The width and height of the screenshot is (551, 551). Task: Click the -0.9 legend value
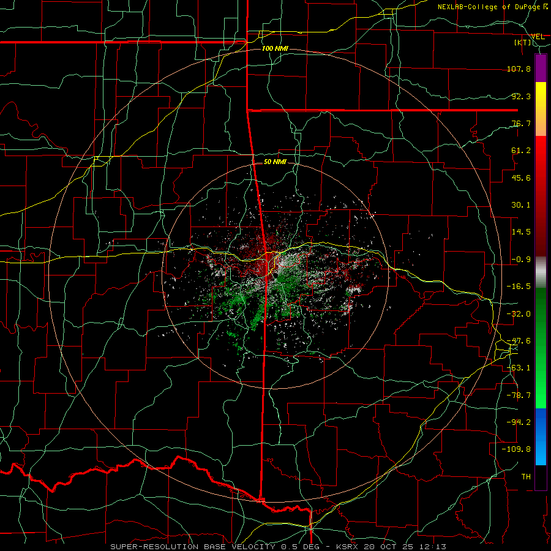[x=521, y=260]
